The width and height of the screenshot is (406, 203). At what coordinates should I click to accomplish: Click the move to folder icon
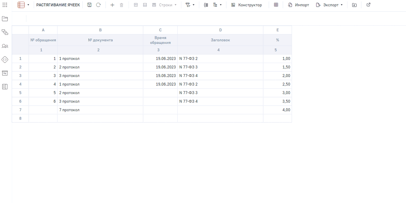pyautogui.click(x=354, y=5)
